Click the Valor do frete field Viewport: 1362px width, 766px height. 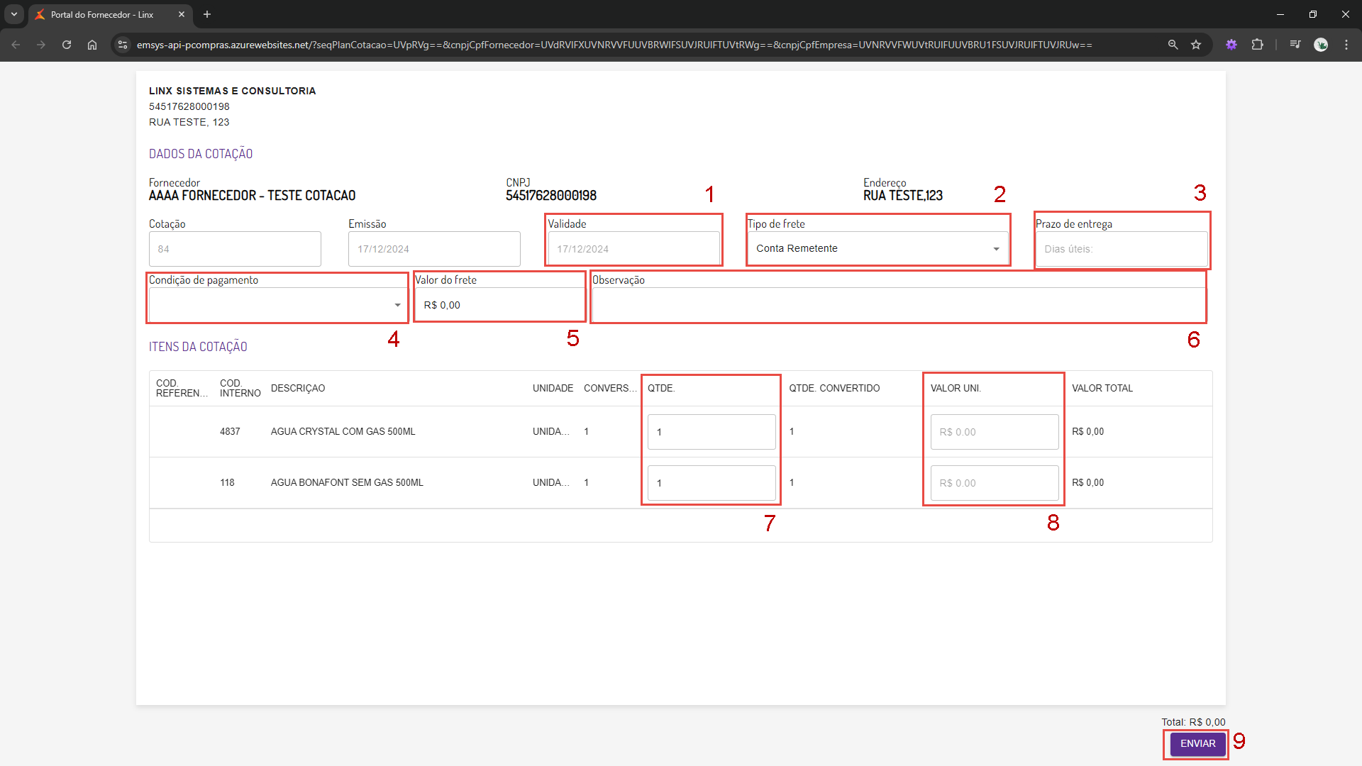coord(499,305)
